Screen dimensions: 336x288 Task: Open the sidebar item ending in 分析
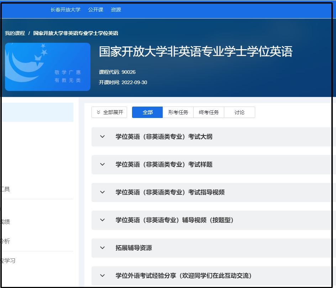point(6,241)
